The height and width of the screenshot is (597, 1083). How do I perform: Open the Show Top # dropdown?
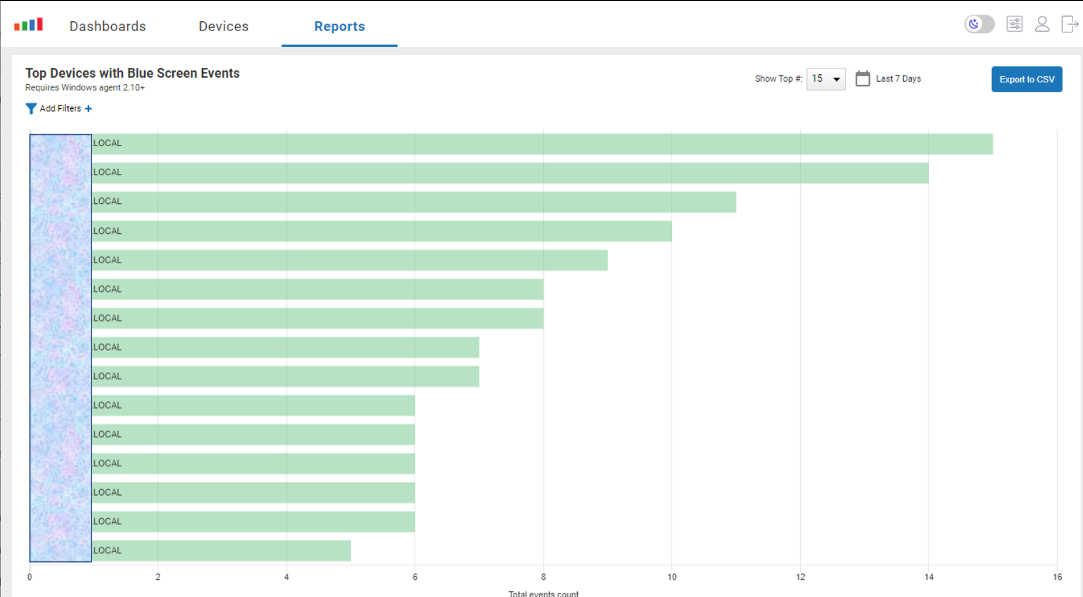coord(825,79)
